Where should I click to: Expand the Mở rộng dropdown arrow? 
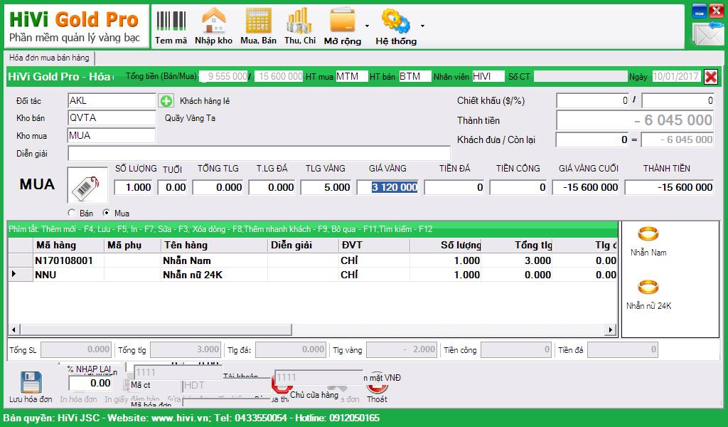367,26
